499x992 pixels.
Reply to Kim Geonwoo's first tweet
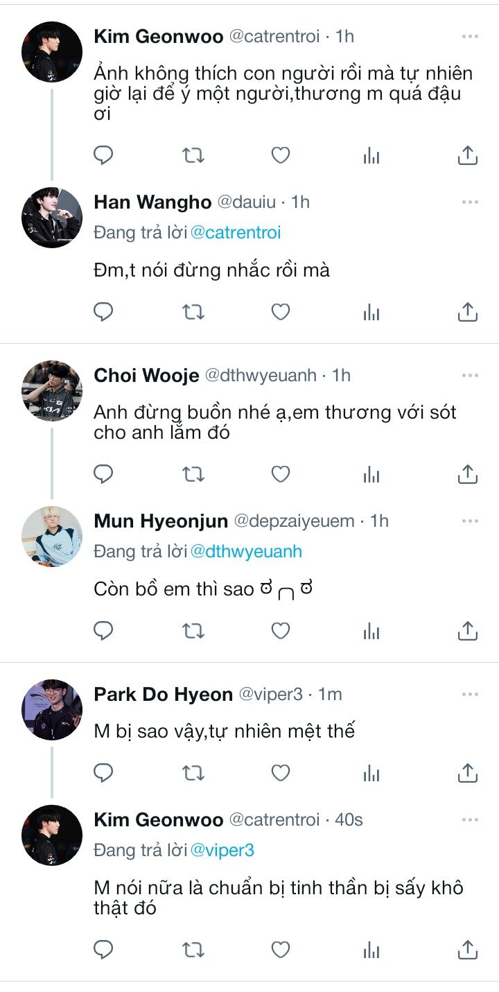tap(103, 156)
